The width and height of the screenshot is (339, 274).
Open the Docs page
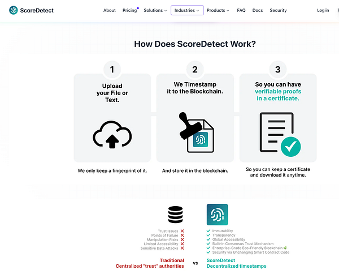coord(258,10)
